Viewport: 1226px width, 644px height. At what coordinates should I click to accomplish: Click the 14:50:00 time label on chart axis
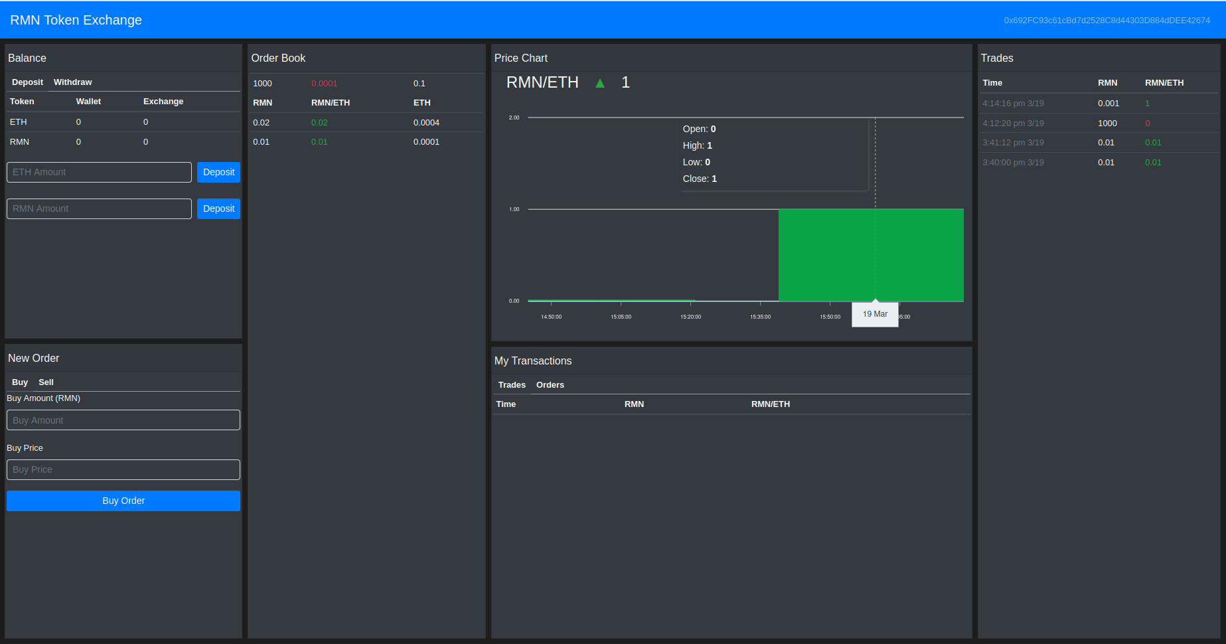[x=551, y=317]
